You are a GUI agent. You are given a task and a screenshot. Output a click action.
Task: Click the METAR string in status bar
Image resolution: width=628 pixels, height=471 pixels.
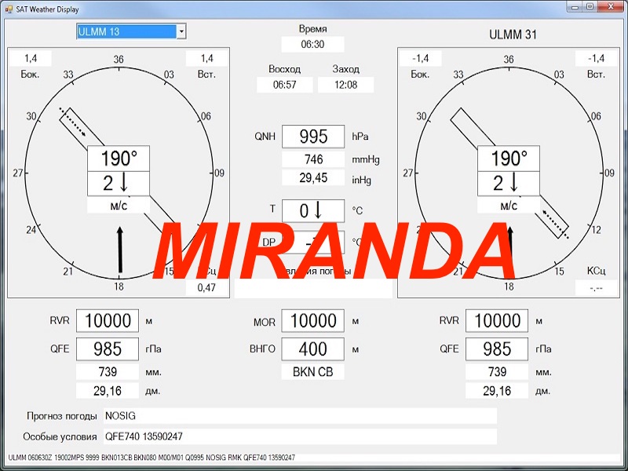click(x=152, y=458)
